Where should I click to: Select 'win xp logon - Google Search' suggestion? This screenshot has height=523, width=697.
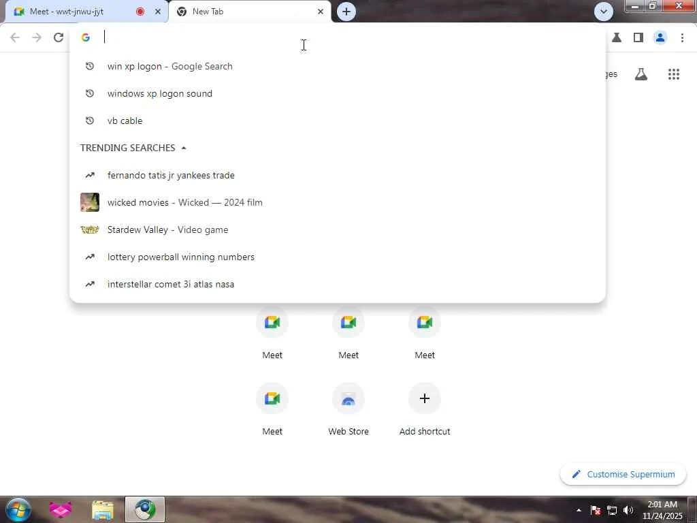pos(338,66)
